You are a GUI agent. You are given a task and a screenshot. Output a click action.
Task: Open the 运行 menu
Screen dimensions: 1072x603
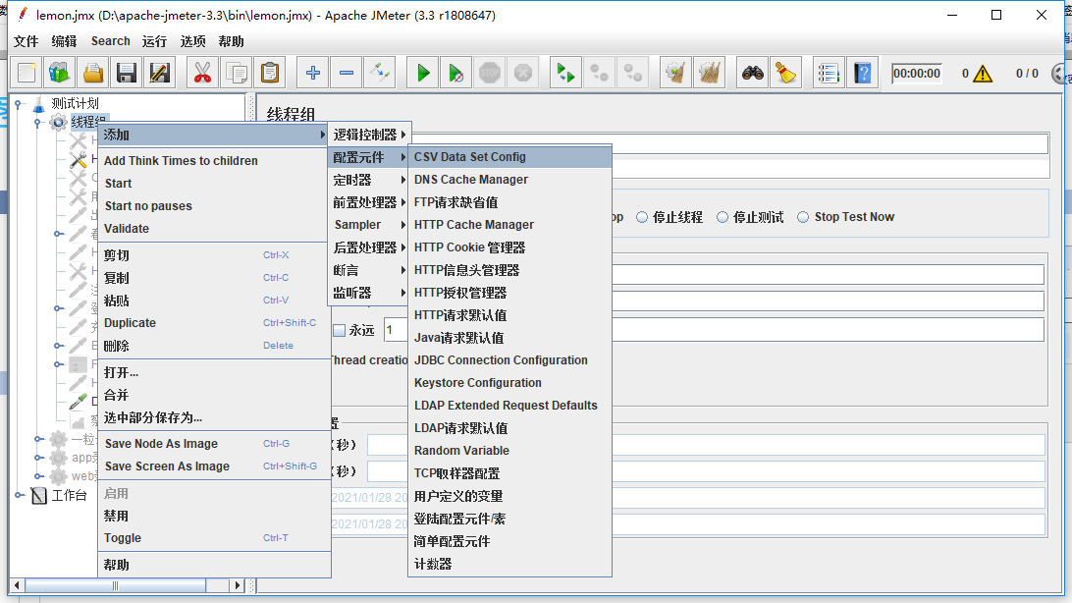coord(154,41)
